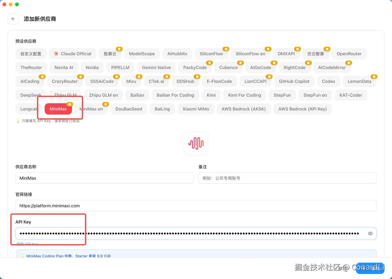Image resolution: width=392 pixels, height=279 pixels.
Task: Select the LemonData preset
Action: point(360,81)
